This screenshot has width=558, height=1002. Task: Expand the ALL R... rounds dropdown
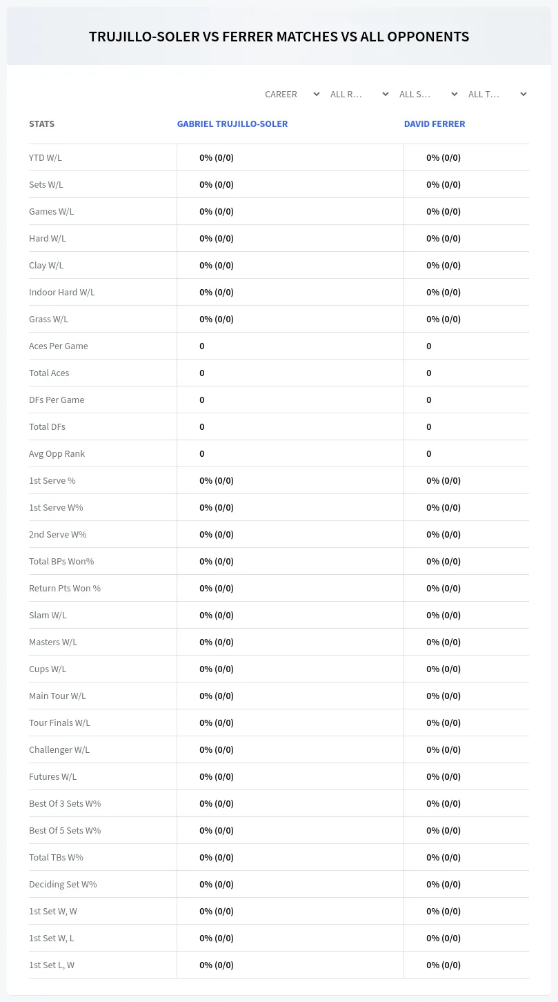[359, 94]
